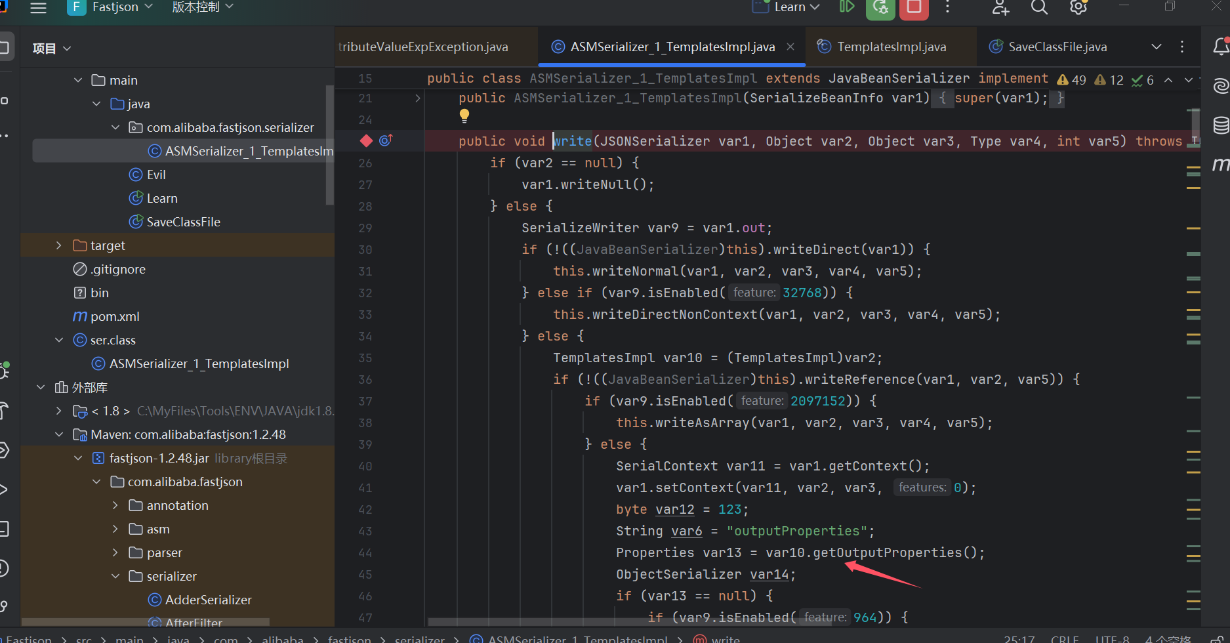
Task: Collapse Maven com.alibaba:fastjson:1.2.48 node
Action: click(x=59, y=434)
